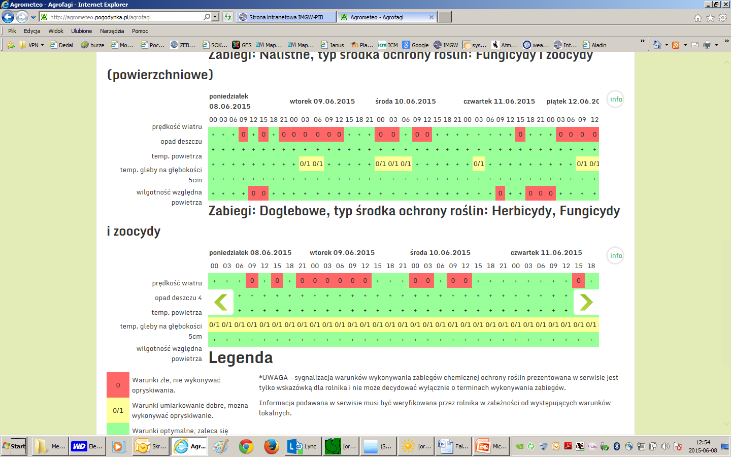
Task: Click 'wtorek 09.06.2015' header in Nalistne table
Action: [322, 102]
